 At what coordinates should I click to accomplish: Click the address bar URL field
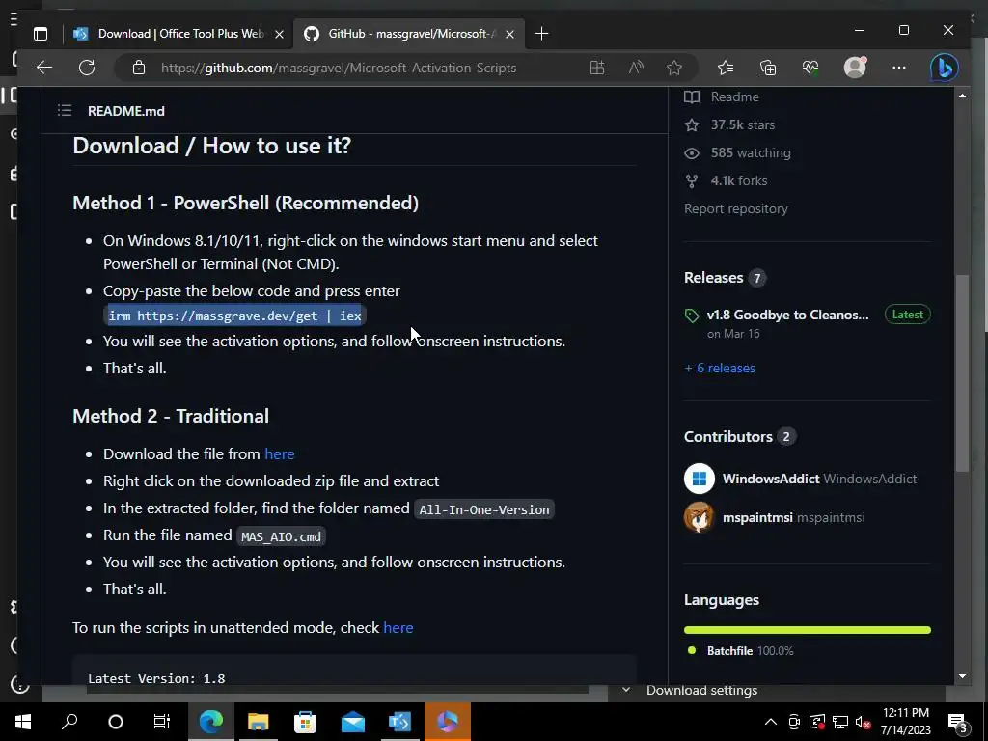(339, 68)
